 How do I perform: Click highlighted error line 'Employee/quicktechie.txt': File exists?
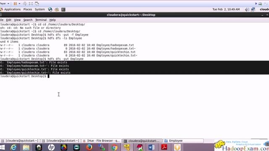pyautogui.click(x=34, y=69)
